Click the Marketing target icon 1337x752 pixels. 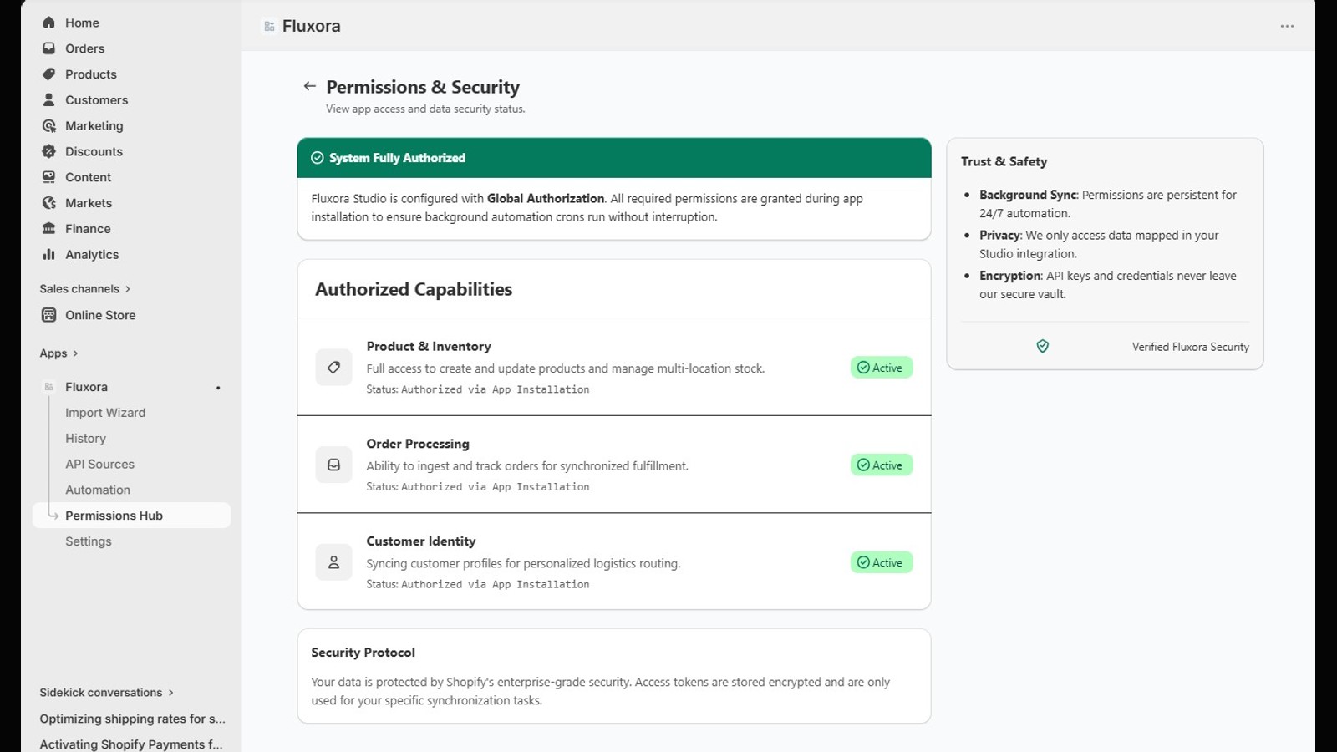pos(48,126)
